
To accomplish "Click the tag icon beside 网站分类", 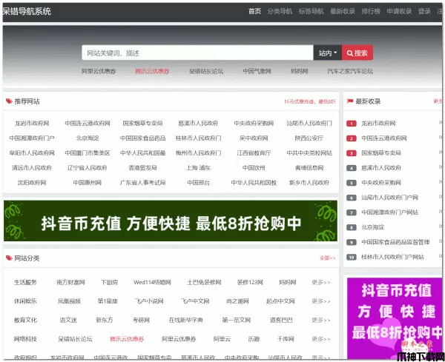I will (9, 258).
